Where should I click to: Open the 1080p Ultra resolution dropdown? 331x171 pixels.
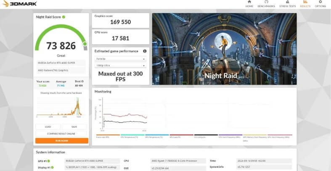(120, 66)
